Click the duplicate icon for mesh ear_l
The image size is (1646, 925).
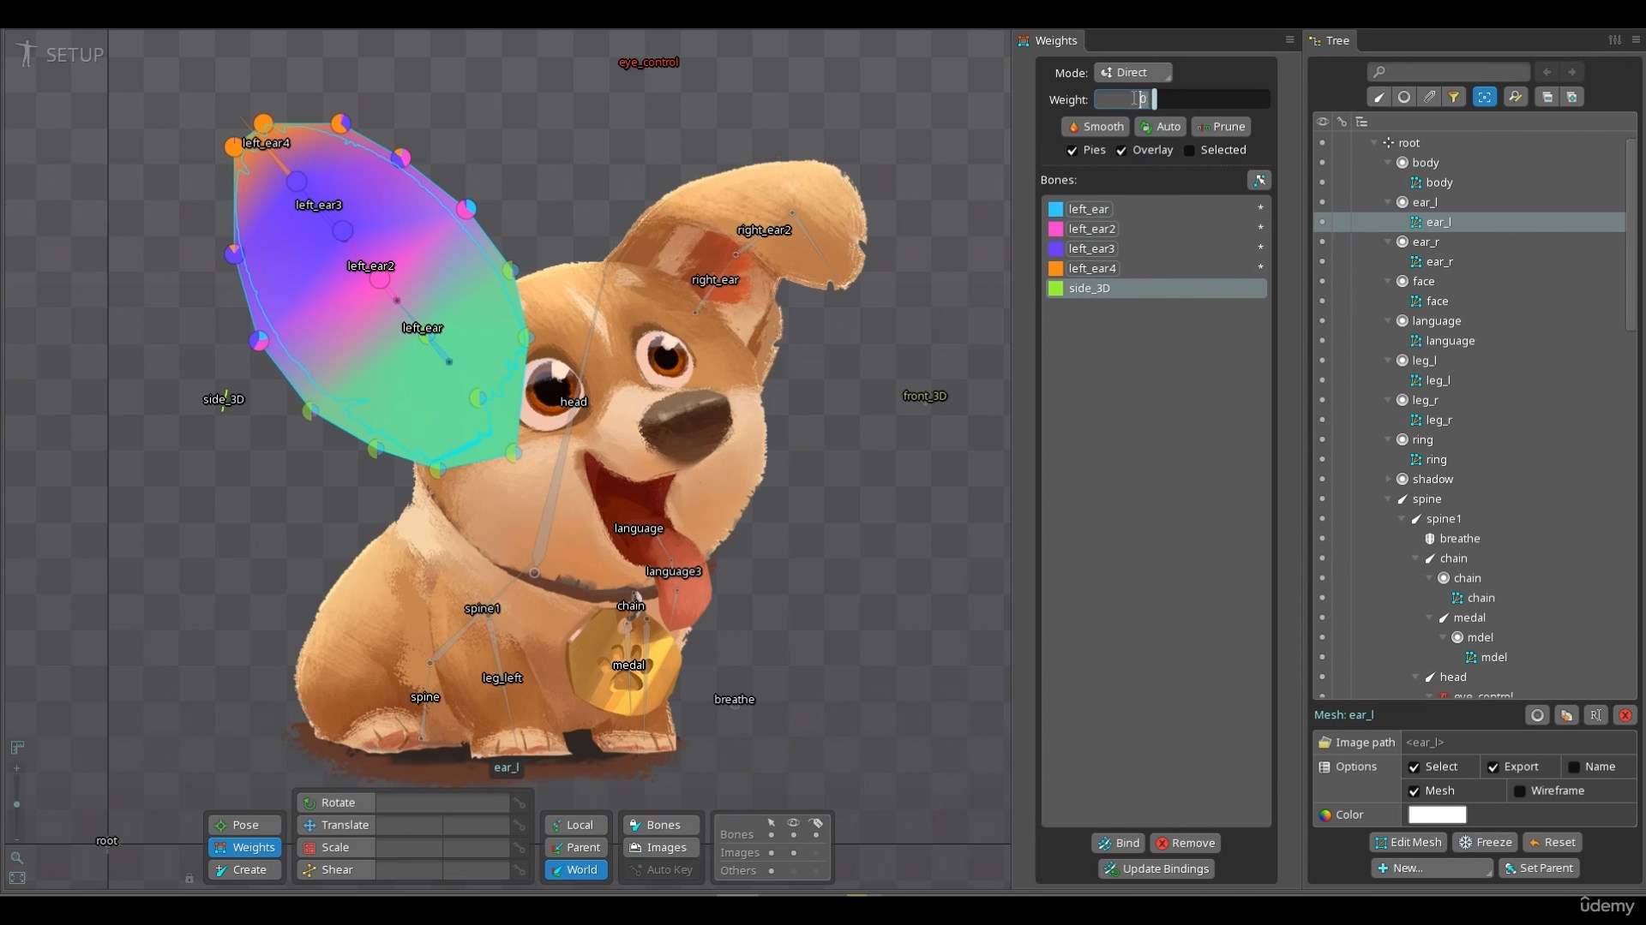pos(1566,715)
